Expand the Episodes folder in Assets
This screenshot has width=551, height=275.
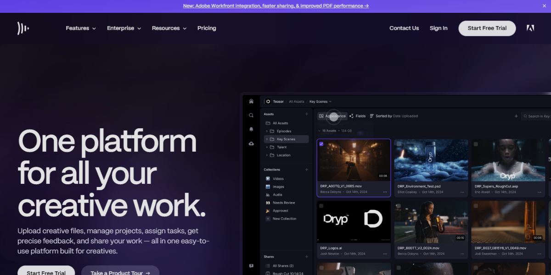[x=266, y=131]
